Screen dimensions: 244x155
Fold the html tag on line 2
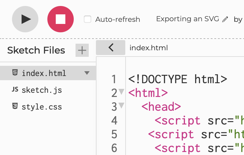(121, 92)
